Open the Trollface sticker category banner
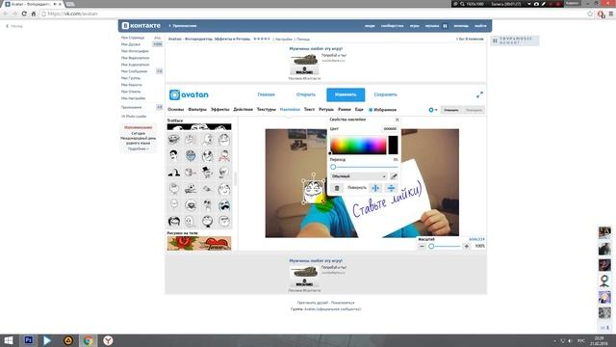The height and width of the screenshot is (347, 616). click(199, 126)
